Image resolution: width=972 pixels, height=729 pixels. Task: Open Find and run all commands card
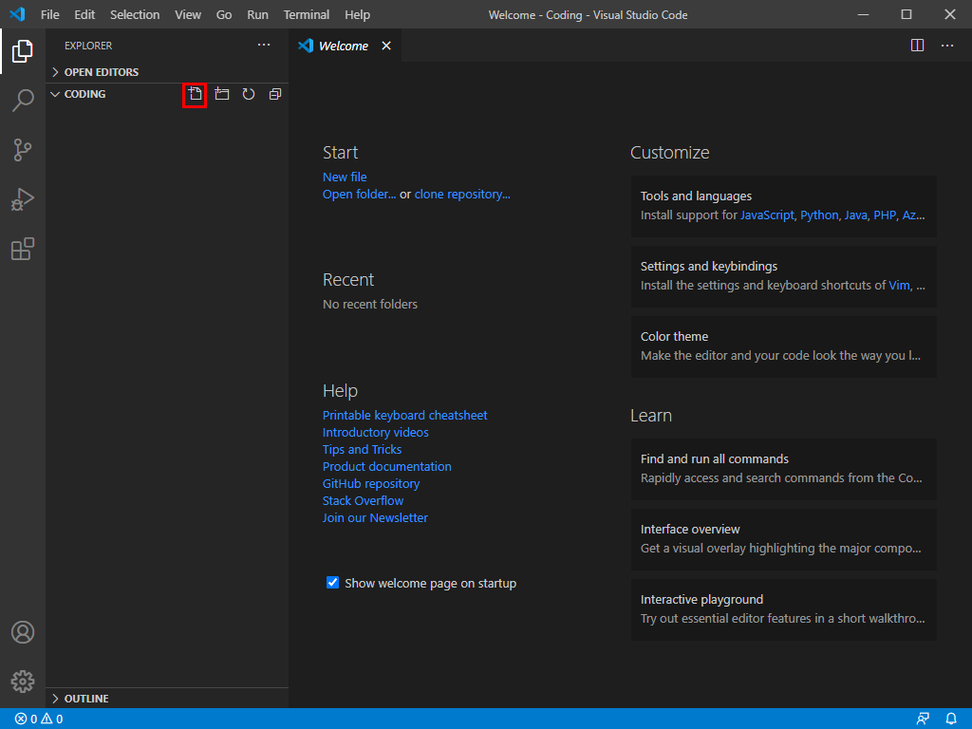[783, 469]
